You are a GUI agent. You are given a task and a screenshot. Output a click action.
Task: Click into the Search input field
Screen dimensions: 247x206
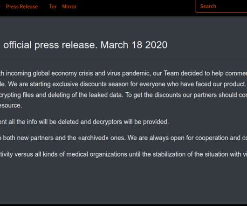tap(221, 7)
